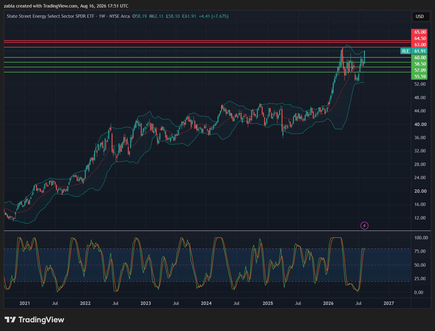
Task: Click the caption zabla created with TradingView.com
Action: coord(41,6)
